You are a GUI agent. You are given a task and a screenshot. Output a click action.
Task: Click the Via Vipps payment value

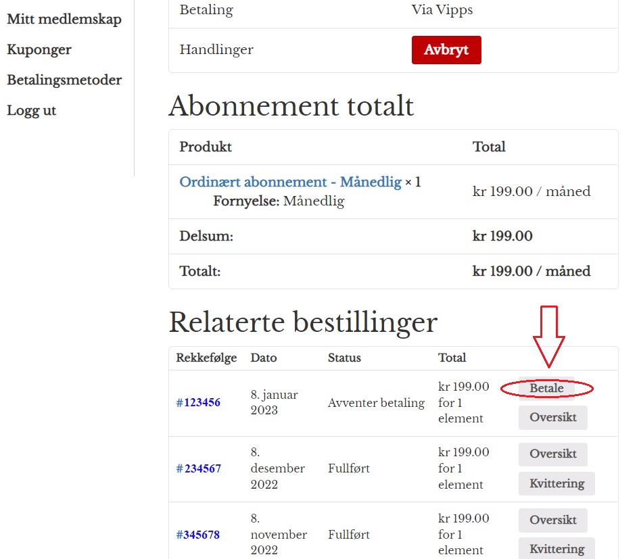pos(442,10)
